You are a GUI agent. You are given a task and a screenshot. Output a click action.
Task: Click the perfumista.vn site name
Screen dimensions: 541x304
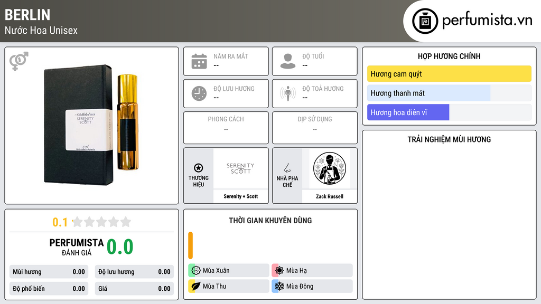pos(487,21)
